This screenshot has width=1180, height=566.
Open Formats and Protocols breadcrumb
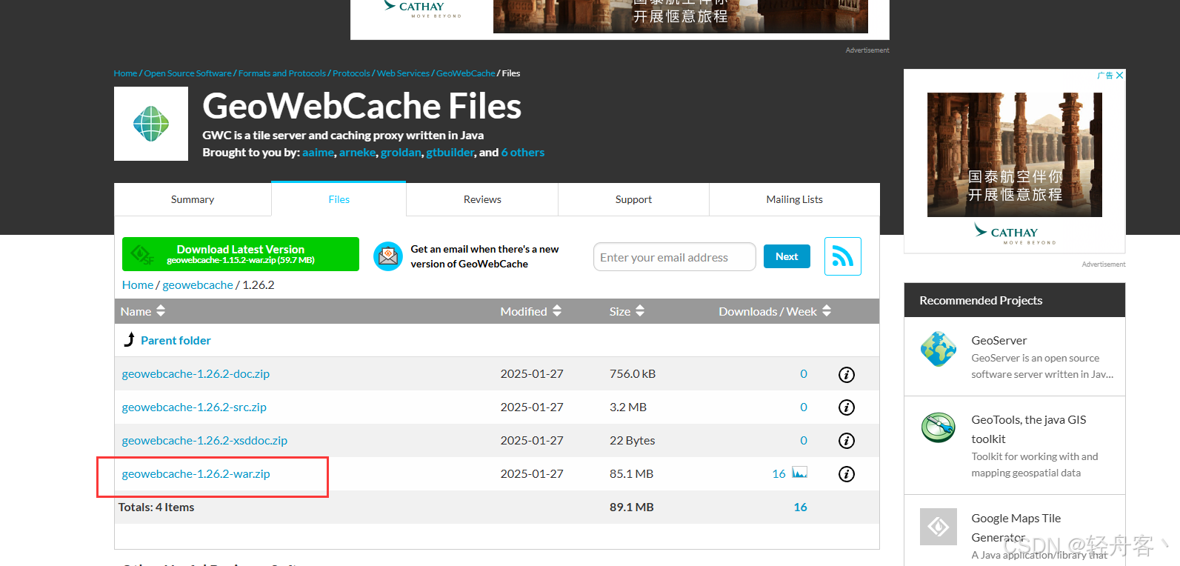point(282,73)
